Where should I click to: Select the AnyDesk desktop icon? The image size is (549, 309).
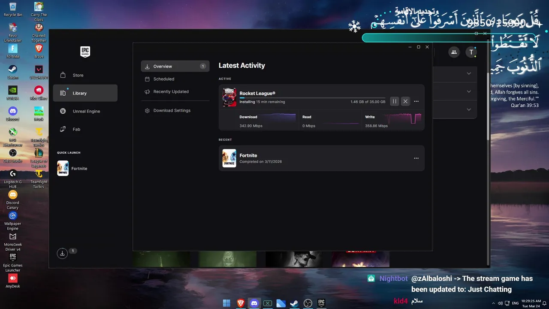point(13,281)
